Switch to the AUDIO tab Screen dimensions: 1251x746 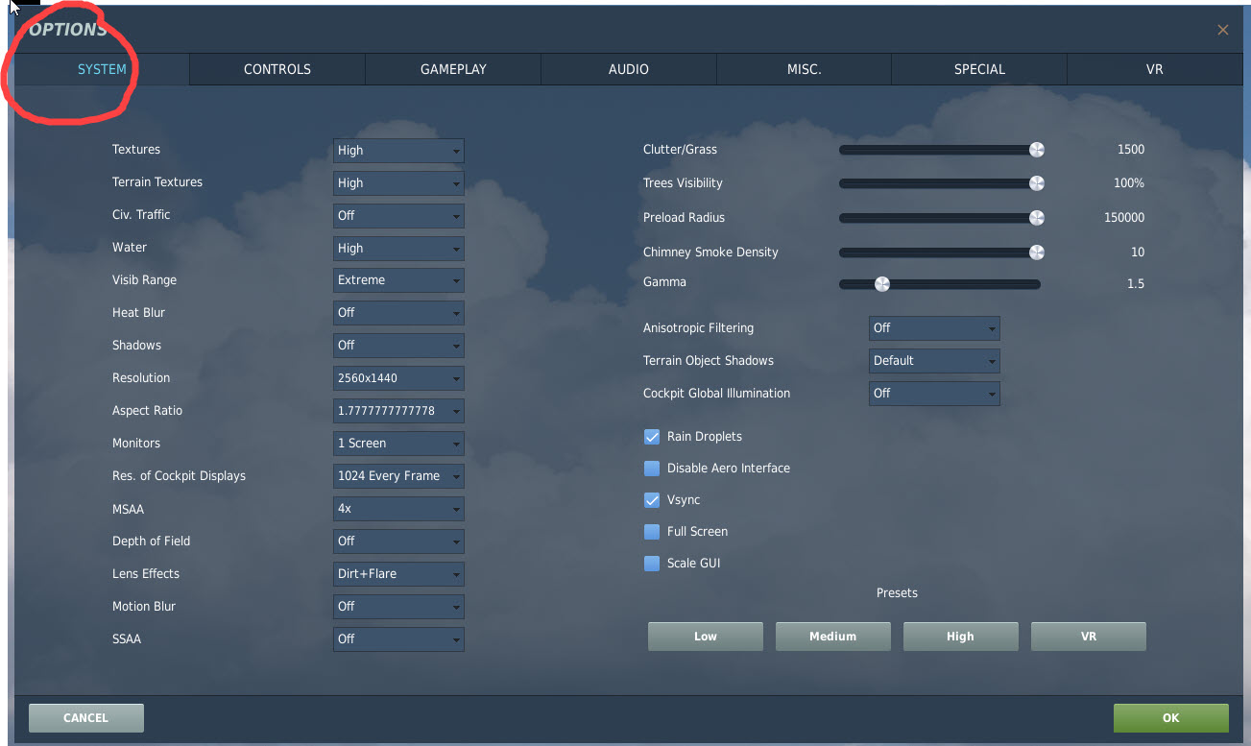coord(629,69)
